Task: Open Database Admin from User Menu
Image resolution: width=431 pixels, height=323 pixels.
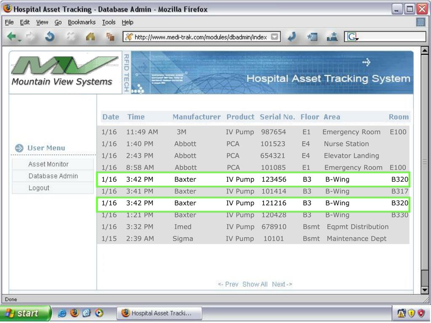Action: click(53, 176)
